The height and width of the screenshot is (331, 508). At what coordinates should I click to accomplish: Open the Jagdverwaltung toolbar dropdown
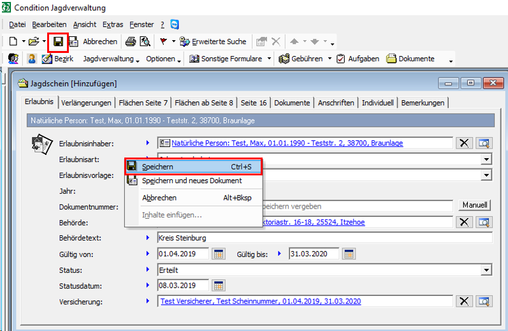[112, 59]
